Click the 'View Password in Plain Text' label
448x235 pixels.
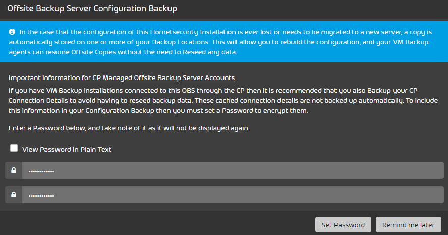67,149
